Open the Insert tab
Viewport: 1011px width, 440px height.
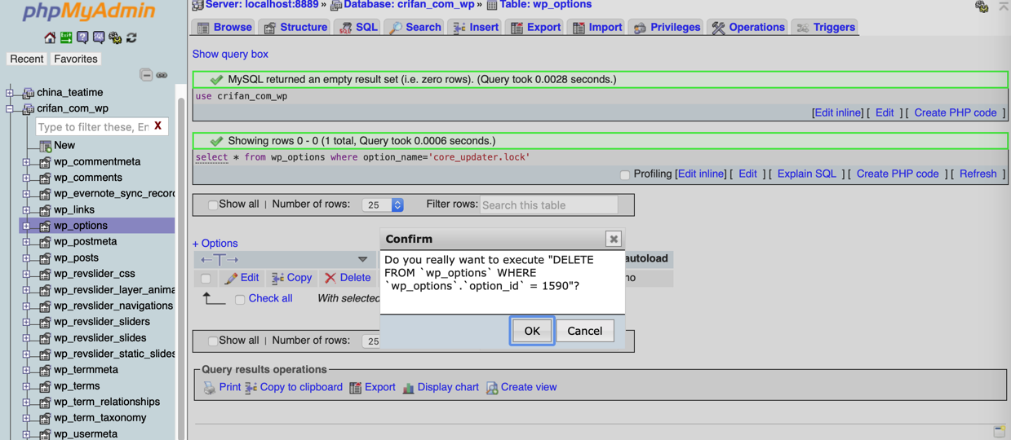pyautogui.click(x=476, y=28)
